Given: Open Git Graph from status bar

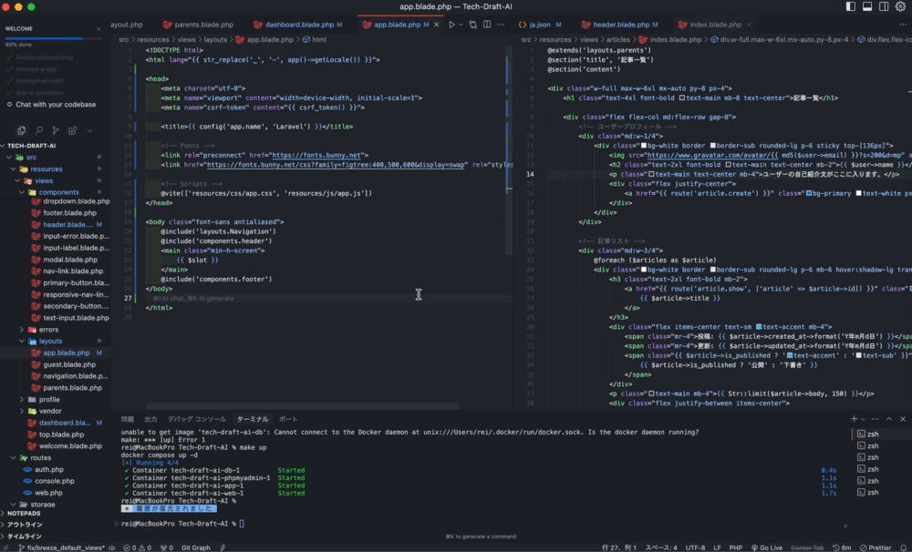Looking at the screenshot, I should tap(195, 548).
